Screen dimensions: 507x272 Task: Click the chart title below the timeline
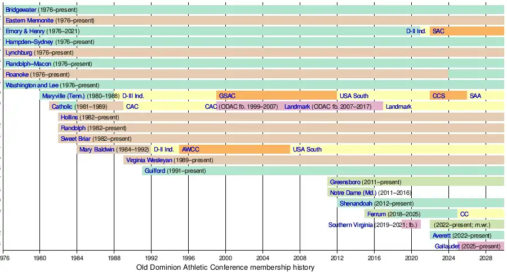225,267
